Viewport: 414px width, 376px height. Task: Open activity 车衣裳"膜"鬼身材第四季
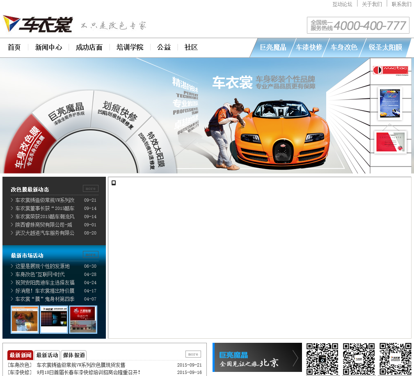[45, 299]
